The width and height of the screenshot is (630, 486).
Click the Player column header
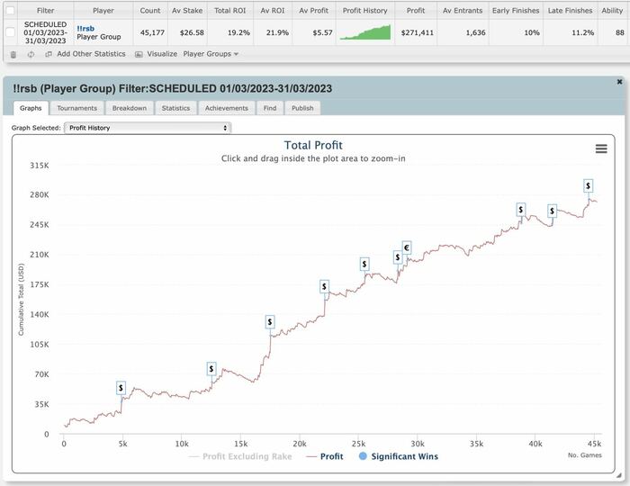[x=103, y=11]
